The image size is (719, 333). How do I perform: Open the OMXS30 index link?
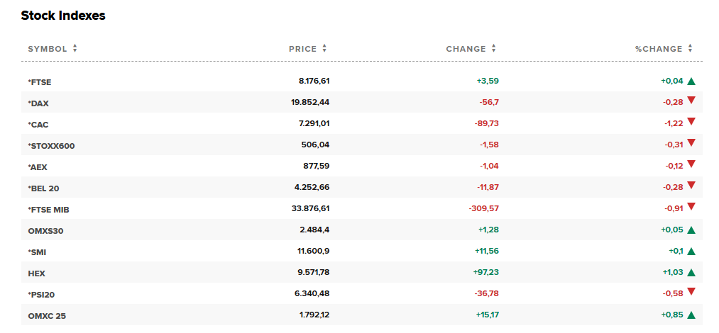click(x=45, y=231)
